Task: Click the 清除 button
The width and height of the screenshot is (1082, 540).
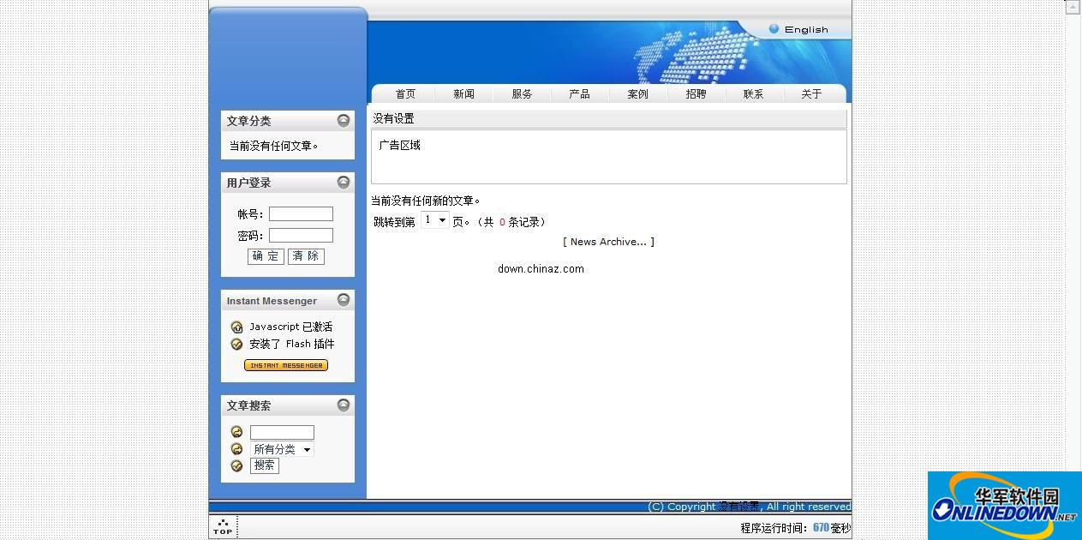Action: pyautogui.click(x=306, y=256)
